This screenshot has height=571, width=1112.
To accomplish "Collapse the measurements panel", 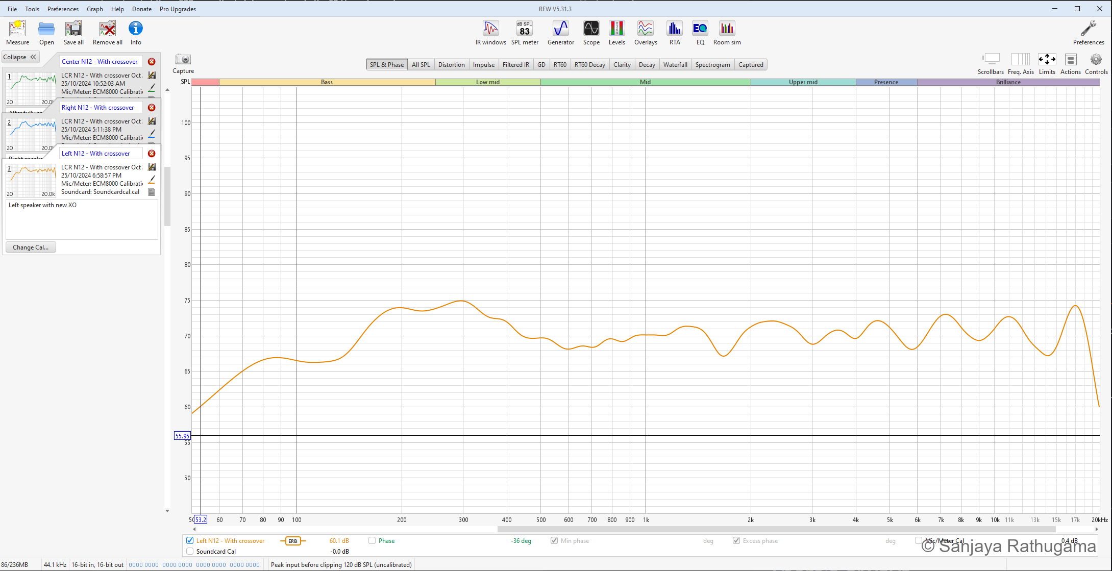I will coord(20,57).
